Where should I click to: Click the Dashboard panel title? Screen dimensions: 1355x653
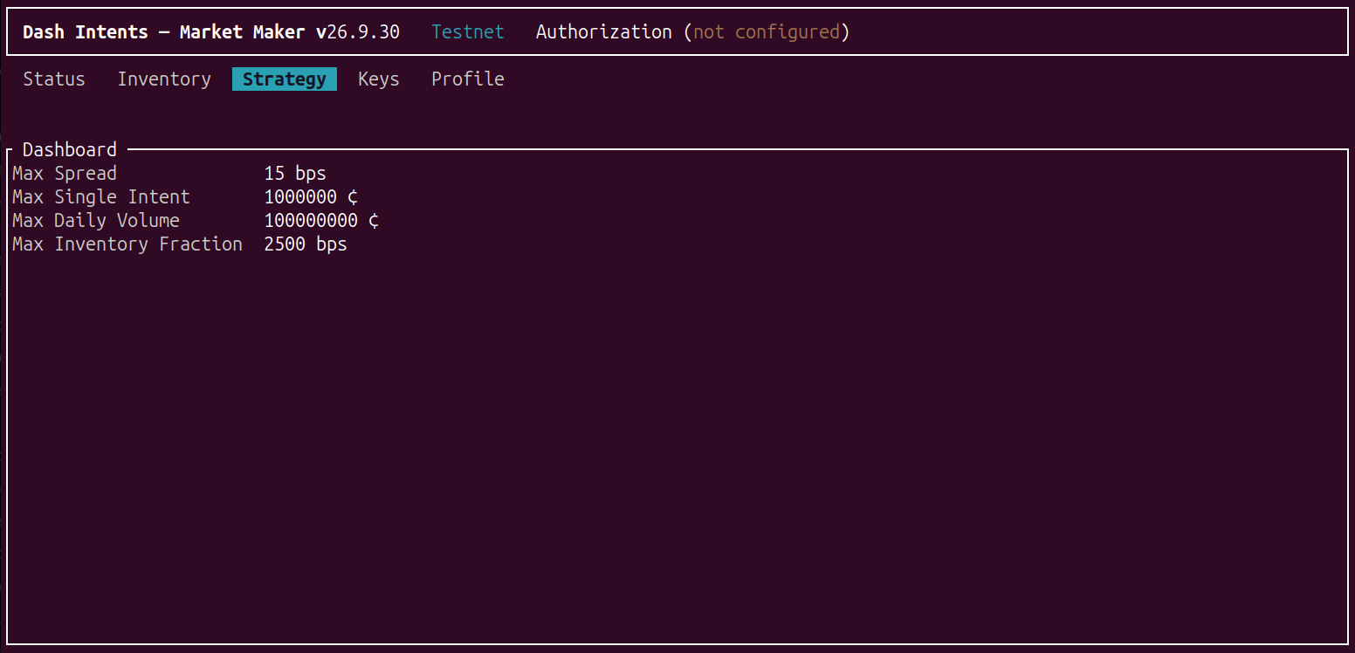click(x=70, y=149)
